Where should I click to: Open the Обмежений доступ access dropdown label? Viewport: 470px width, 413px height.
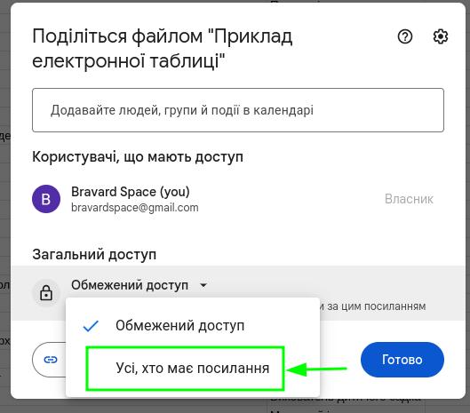(x=130, y=285)
